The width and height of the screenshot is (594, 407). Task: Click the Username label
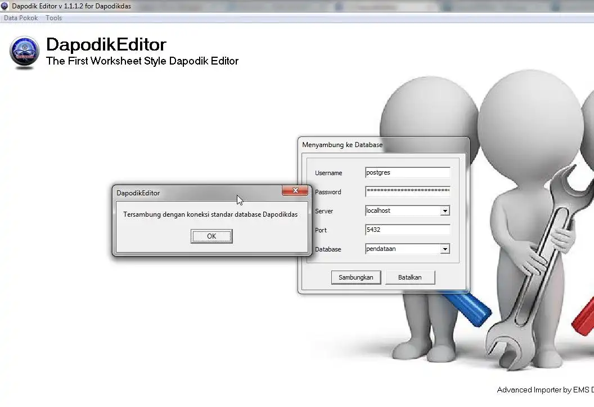pos(328,173)
